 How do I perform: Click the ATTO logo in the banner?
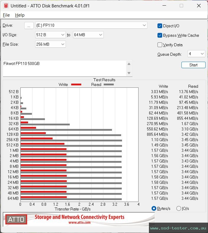pos(16,219)
